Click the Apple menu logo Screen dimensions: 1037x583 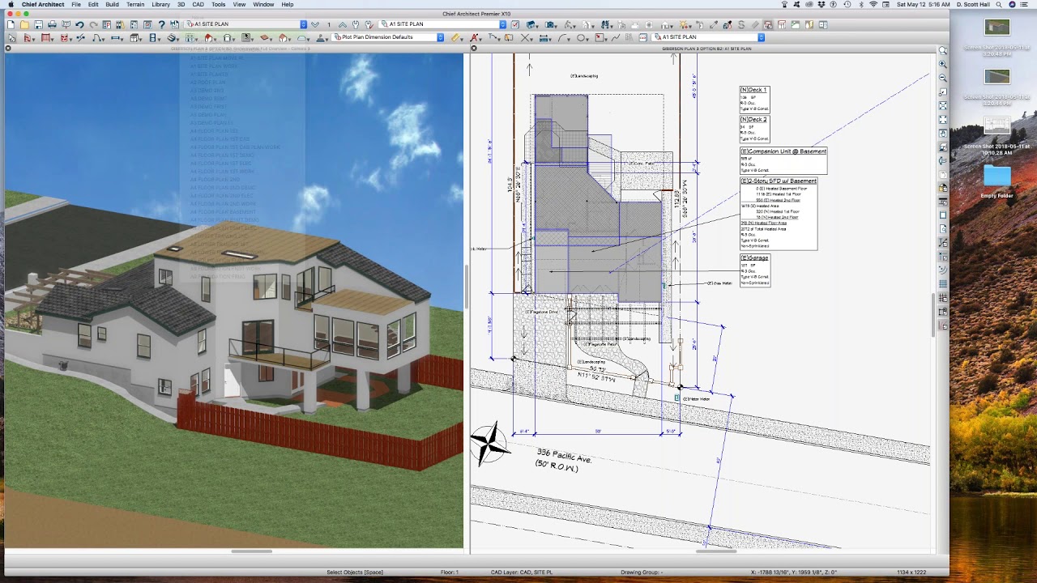point(11,4)
